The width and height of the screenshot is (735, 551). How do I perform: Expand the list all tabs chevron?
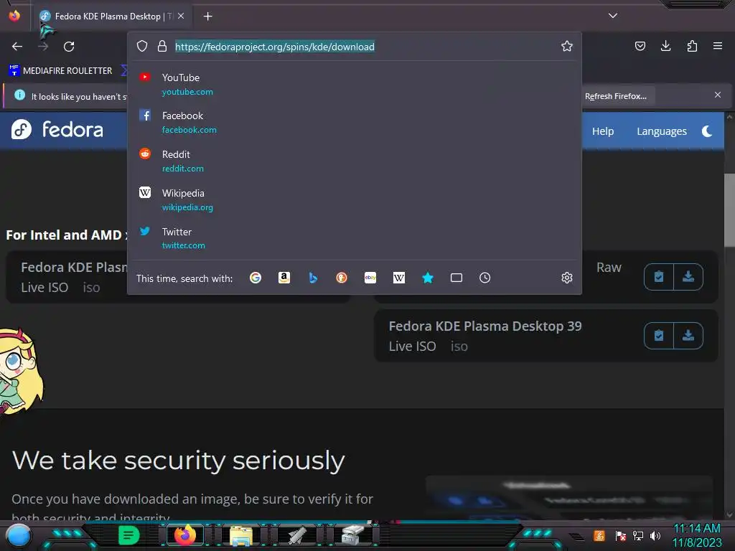[613, 16]
